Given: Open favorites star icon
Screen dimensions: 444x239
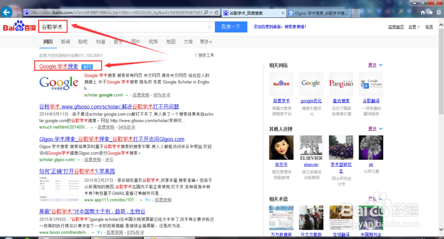Looking at the screenshot, I should click(x=431, y=12).
